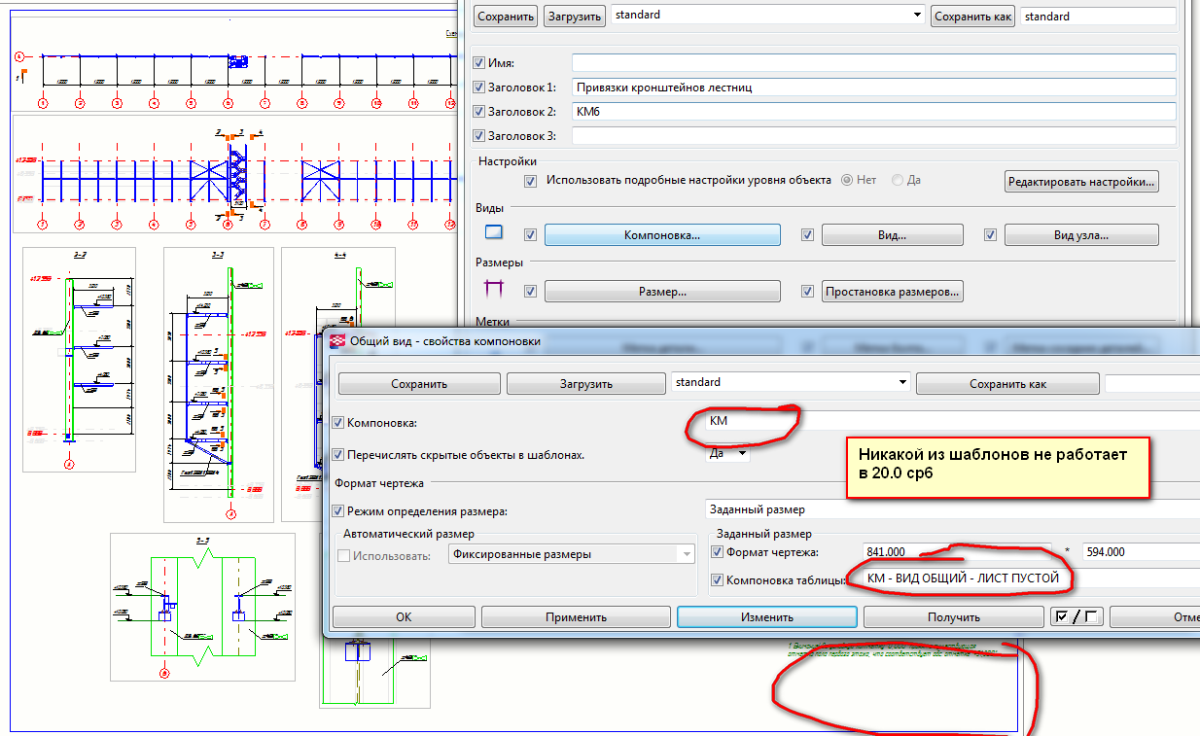Uncheck the Заголовок 1 checkbox
Image resolution: width=1200 pixels, height=736 pixels.
478,88
